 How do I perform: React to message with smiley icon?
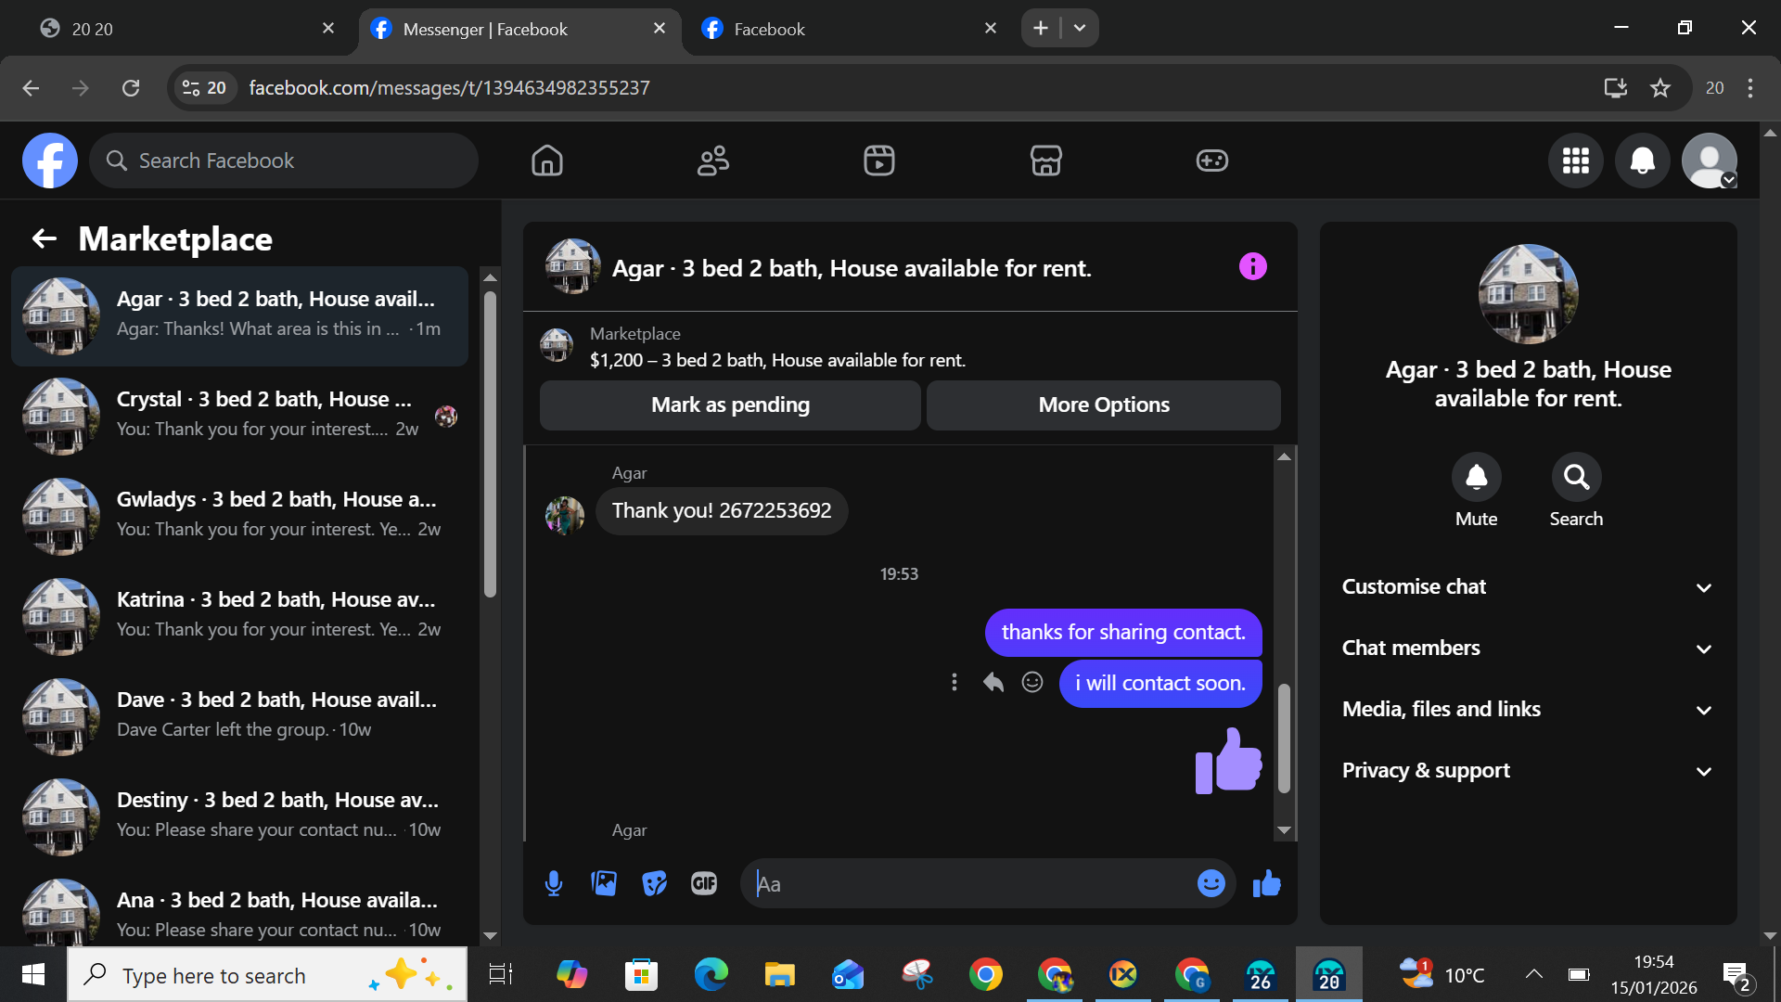tap(1032, 683)
